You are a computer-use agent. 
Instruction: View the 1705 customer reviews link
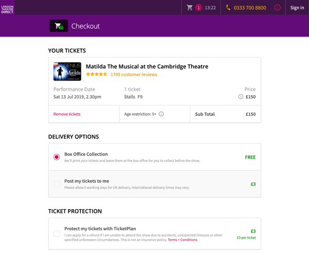tap(134, 75)
